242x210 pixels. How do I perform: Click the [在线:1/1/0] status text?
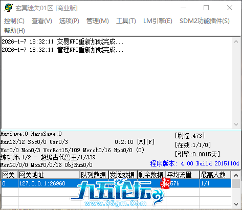point(193,145)
